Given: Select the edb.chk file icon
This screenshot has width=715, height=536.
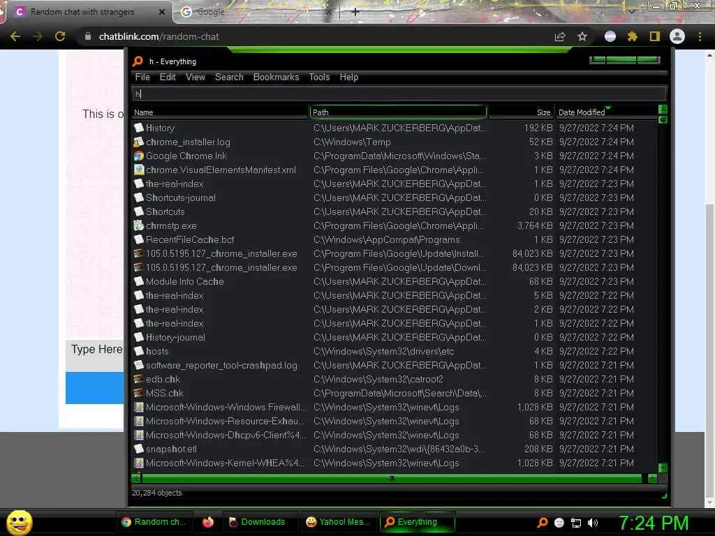Looking at the screenshot, I should click(139, 379).
